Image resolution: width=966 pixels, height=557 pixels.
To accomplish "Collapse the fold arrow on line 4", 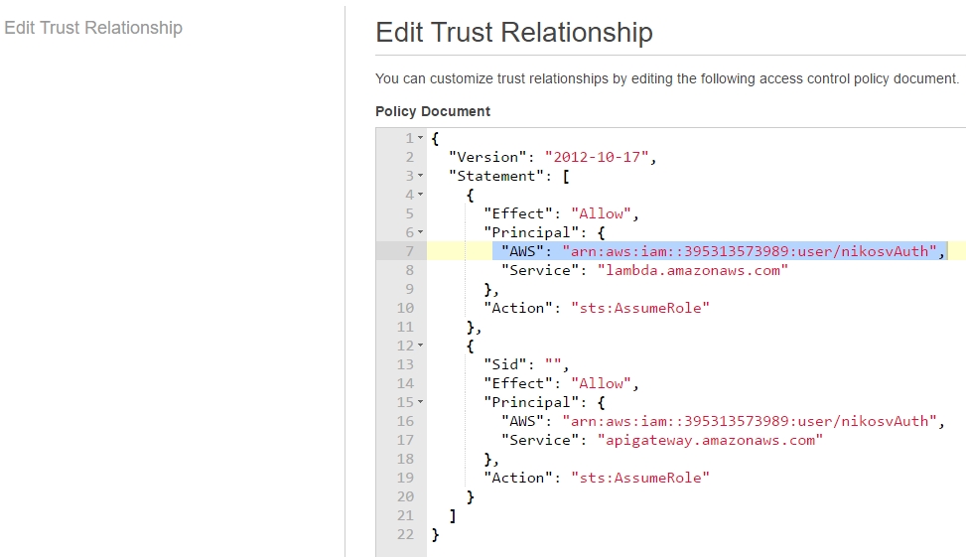I will click(x=420, y=195).
